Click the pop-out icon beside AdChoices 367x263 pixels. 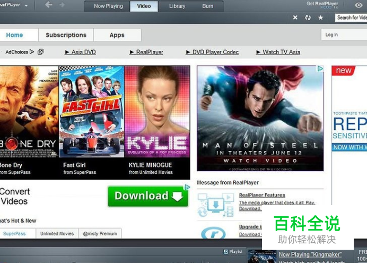(x=40, y=52)
